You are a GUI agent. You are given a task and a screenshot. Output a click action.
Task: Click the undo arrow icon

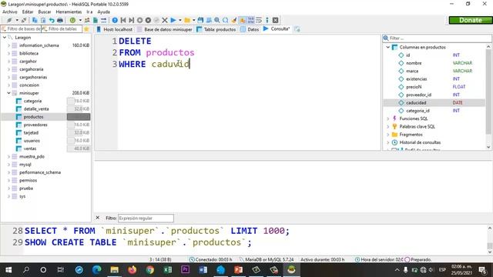[52, 21]
